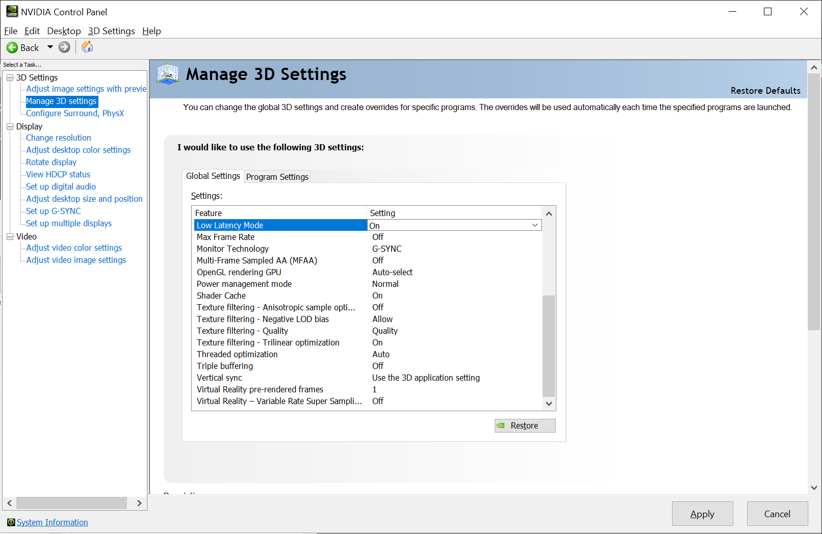The image size is (822, 534).
Task: Open Set up digital audio
Action: tap(61, 186)
